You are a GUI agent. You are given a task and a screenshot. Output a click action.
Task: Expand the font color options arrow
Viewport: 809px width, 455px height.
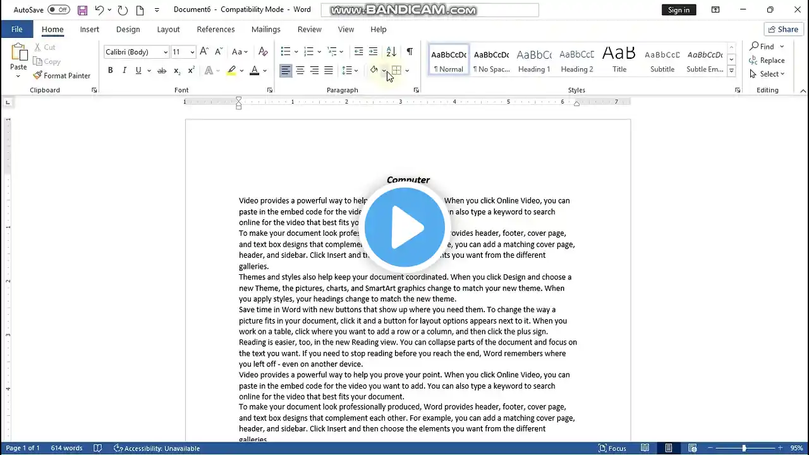click(265, 70)
